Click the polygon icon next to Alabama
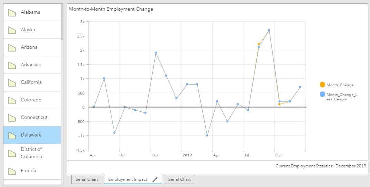 coord(12,13)
